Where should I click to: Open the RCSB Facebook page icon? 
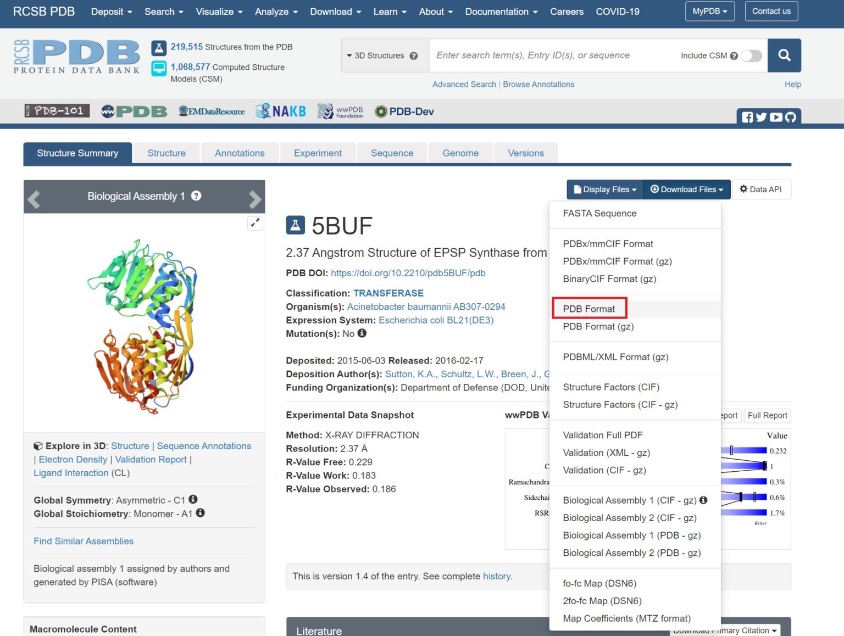click(747, 117)
